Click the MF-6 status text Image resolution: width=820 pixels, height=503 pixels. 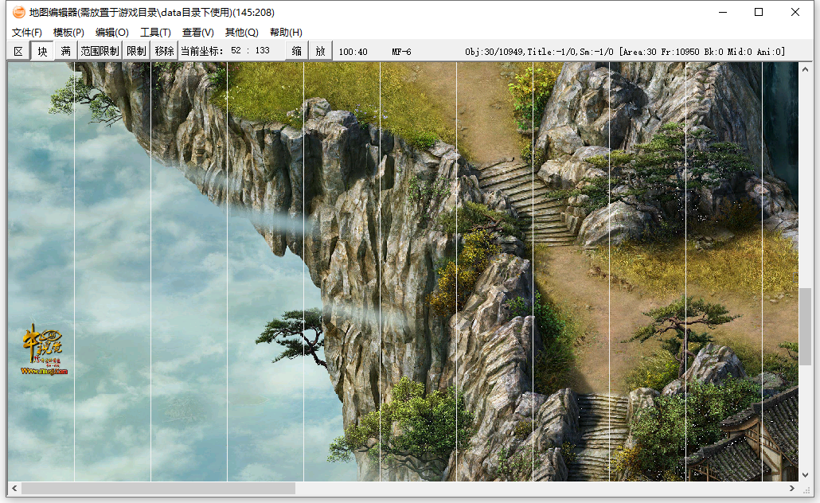pyautogui.click(x=401, y=52)
